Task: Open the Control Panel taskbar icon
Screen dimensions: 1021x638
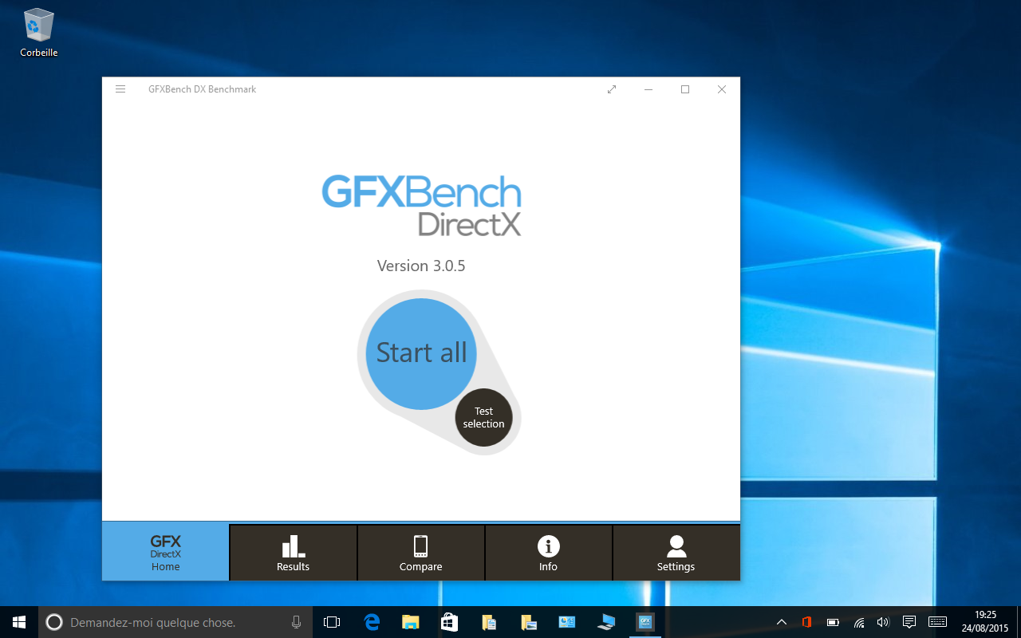Action: tap(567, 622)
